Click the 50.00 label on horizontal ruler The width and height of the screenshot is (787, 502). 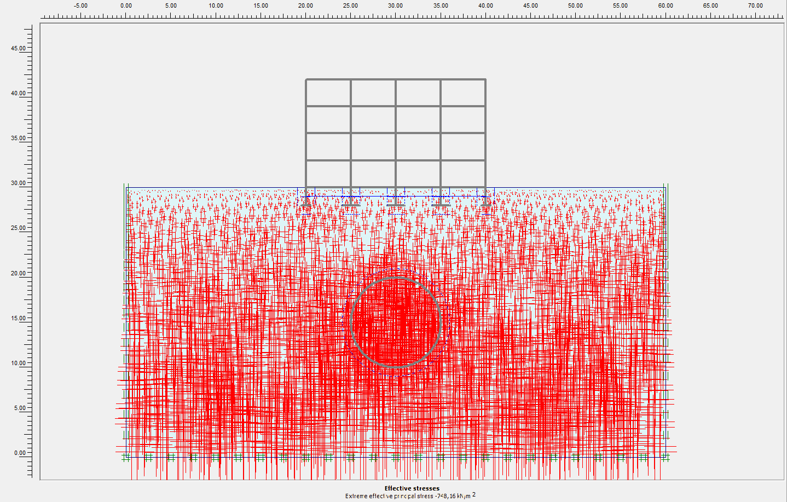tap(575, 5)
